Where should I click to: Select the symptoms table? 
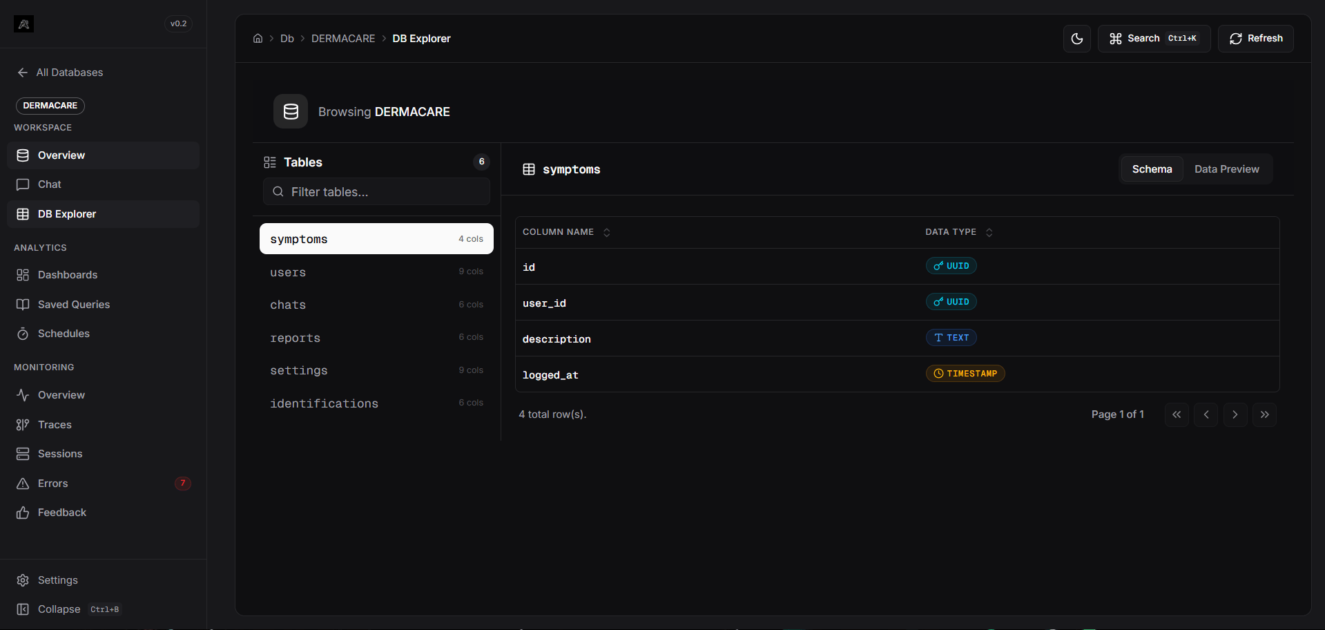click(x=376, y=239)
